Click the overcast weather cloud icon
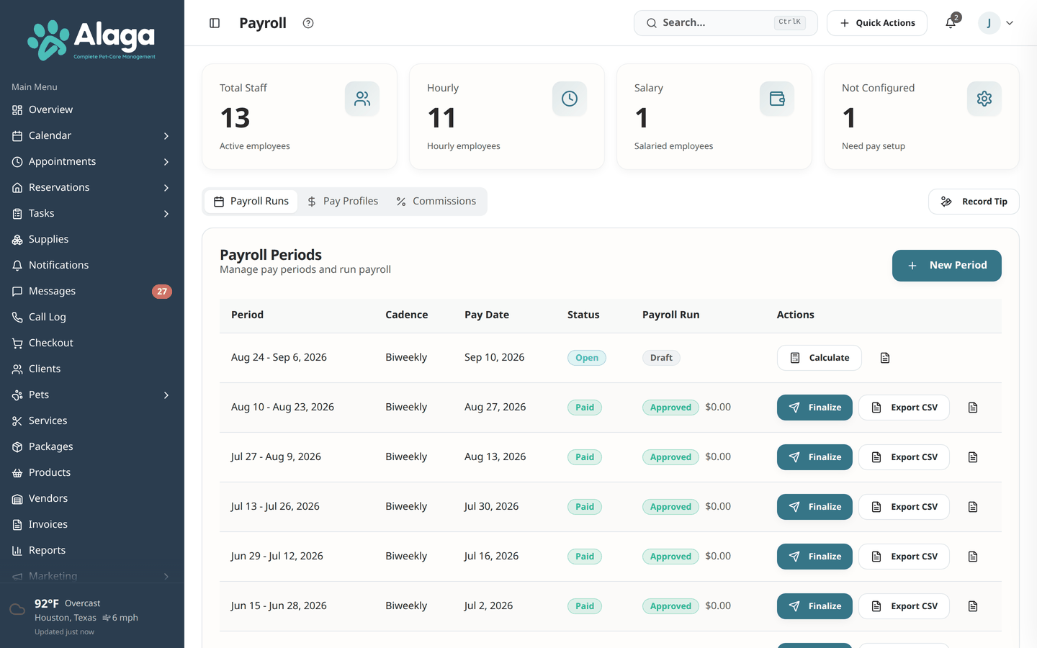1037x648 pixels. [x=17, y=610]
